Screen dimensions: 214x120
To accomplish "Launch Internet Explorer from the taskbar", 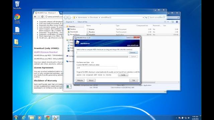I will (x=24, y=118).
